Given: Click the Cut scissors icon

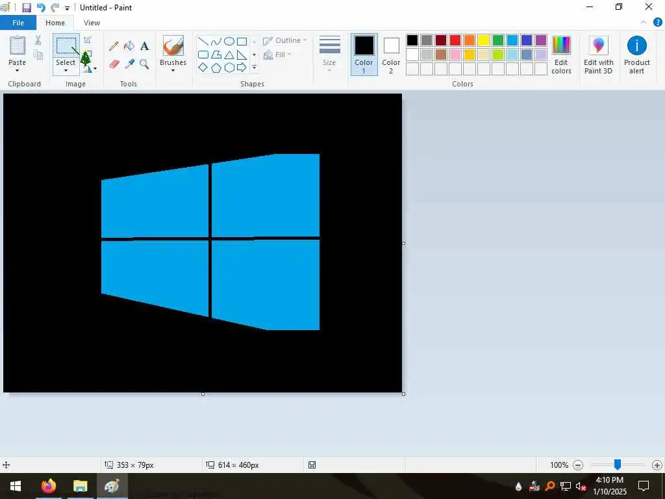Looking at the screenshot, I should (38, 40).
